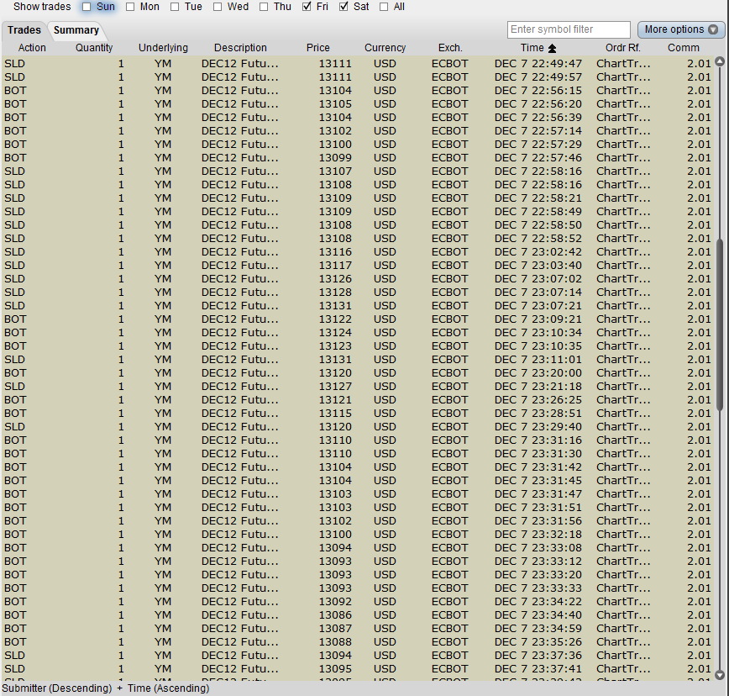Sort by the Action column header

32,48
